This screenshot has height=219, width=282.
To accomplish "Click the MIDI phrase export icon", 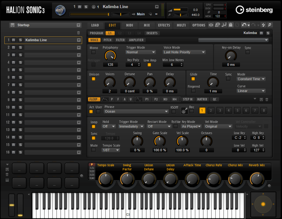I will [184, 111].
